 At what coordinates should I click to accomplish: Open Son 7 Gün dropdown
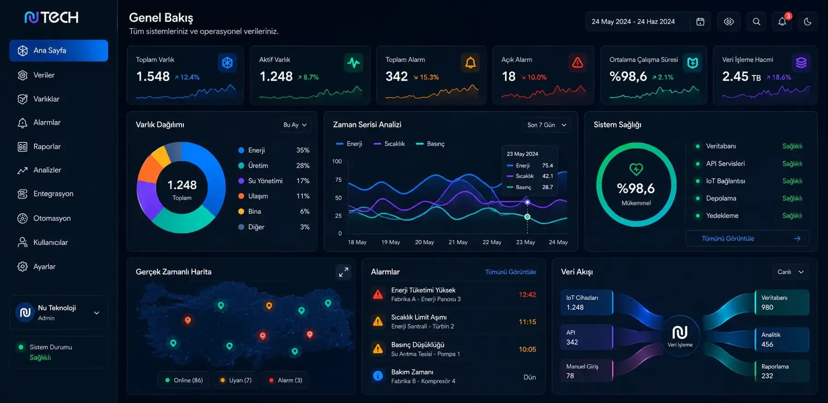point(546,125)
